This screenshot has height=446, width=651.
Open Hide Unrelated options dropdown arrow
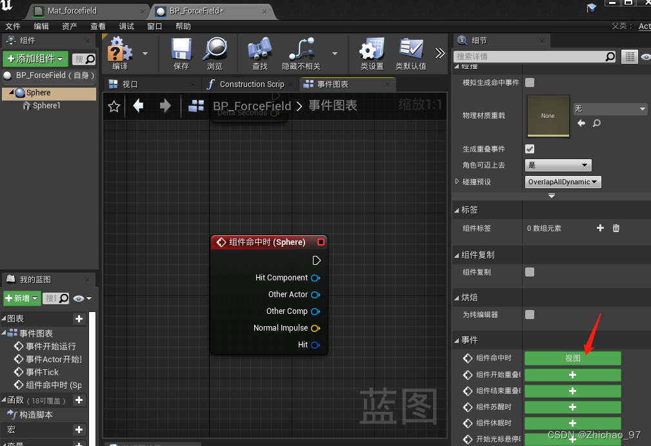click(x=335, y=53)
